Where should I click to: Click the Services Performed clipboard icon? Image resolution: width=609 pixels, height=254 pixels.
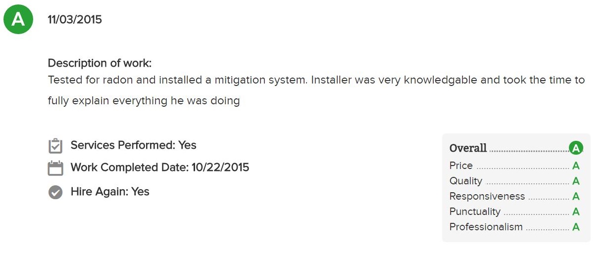coord(55,146)
